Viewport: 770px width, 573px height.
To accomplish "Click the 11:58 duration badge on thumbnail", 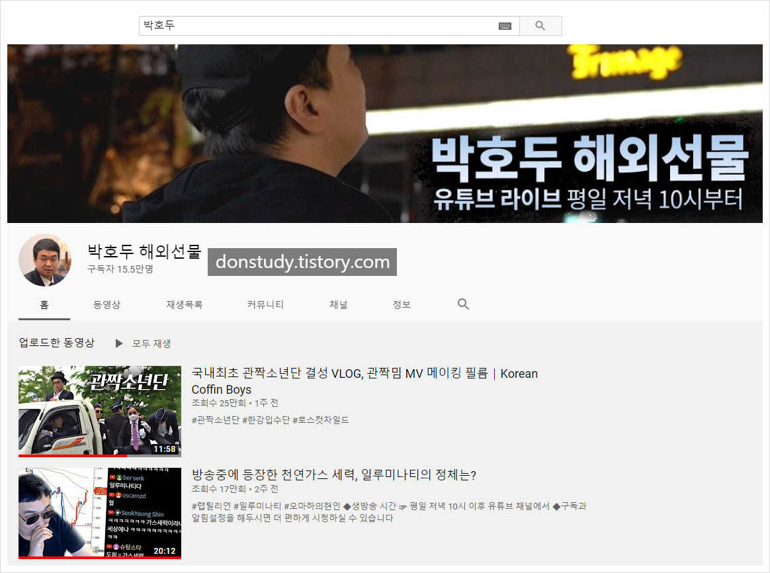I will point(165,449).
